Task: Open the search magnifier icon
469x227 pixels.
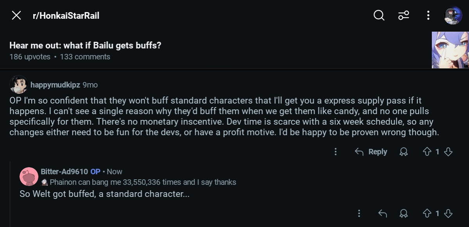Action: point(379,16)
